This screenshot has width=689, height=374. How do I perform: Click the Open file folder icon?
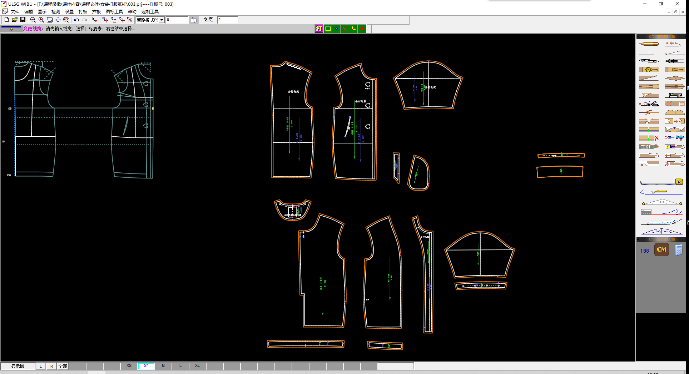(x=15, y=20)
